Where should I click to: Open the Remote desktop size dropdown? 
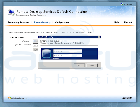click(36, 45)
